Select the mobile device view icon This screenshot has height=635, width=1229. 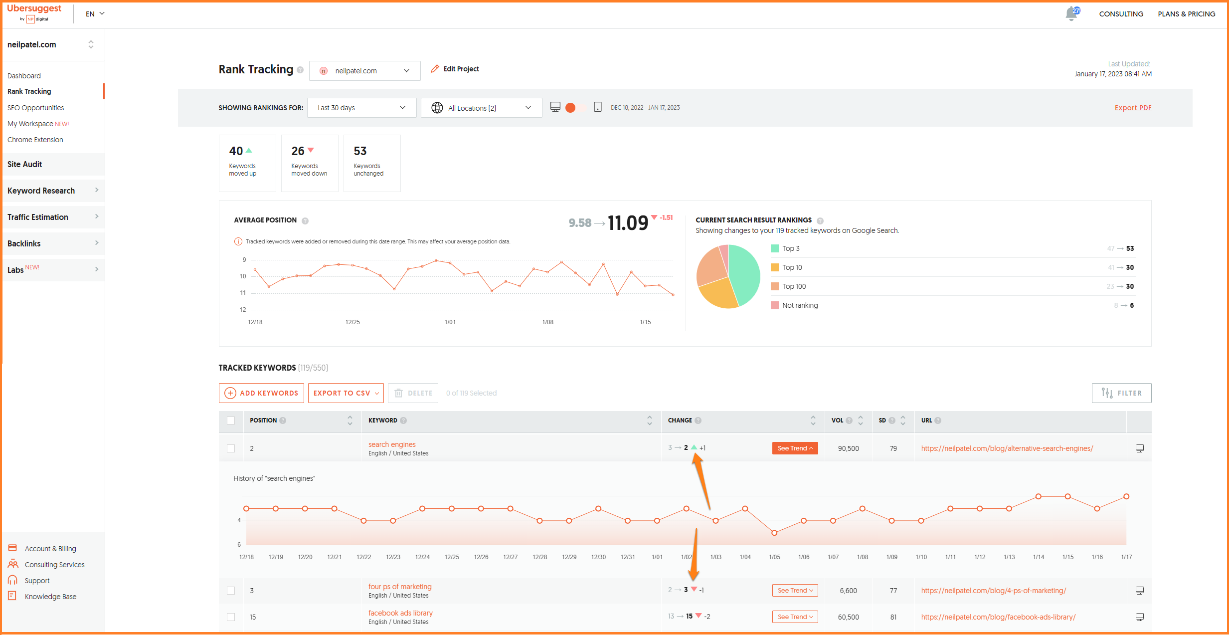597,107
